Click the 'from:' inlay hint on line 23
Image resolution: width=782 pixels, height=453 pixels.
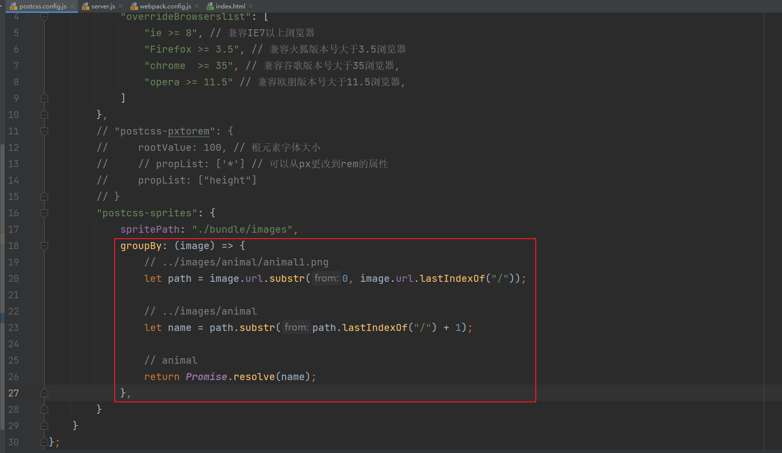click(x=296, y=327)
